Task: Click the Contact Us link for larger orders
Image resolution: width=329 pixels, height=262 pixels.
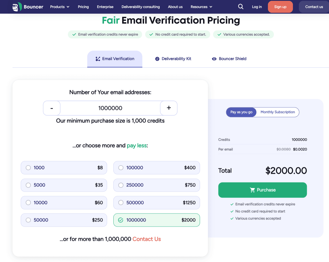Action: (x=147, y=239)
